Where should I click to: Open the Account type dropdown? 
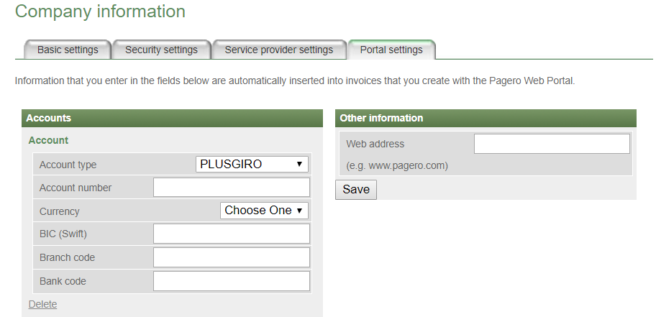click(252, 165)
